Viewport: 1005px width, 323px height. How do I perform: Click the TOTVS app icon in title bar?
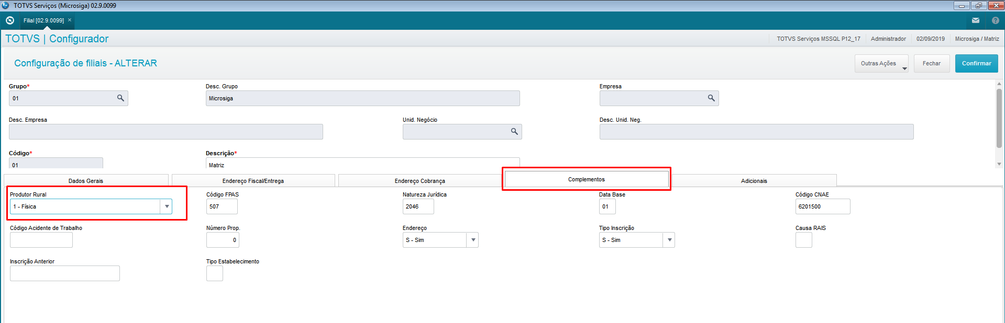(x=5, y=5)
